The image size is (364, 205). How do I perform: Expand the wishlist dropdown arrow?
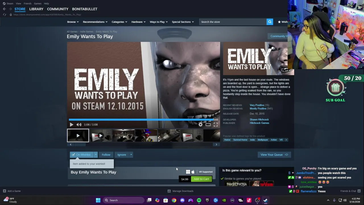pos(96,155)
